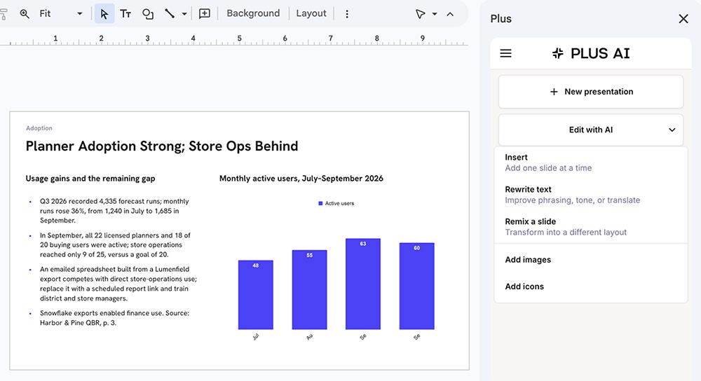Image resolution: width=701 pixels, height=381 pixels.
Task: Click the Plus AI logo icon
Action: pyautogui.click(x=557, y=54)
